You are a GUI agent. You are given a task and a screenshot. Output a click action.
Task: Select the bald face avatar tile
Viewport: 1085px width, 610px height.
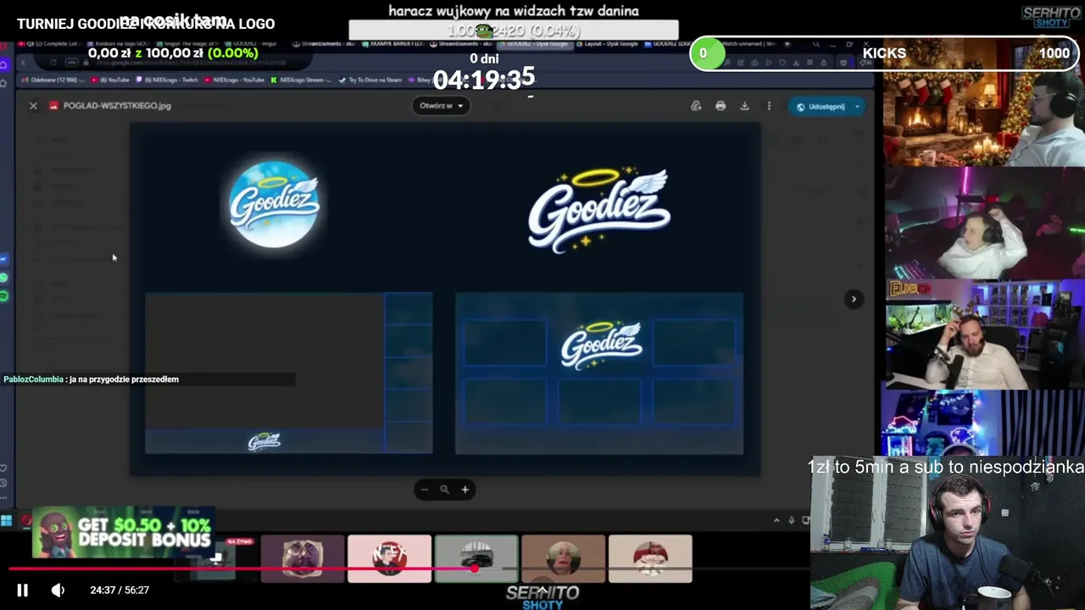tap(564, 559)
